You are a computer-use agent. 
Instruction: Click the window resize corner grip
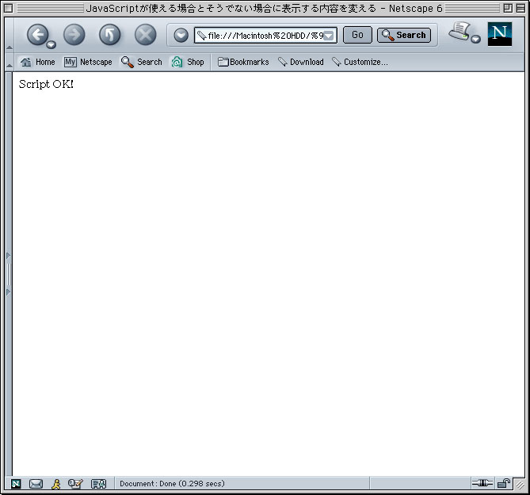(520, 485)
